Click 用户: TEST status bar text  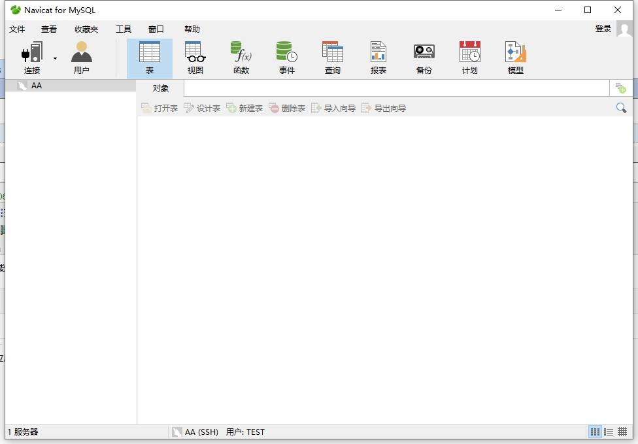[x=245, y=432]
